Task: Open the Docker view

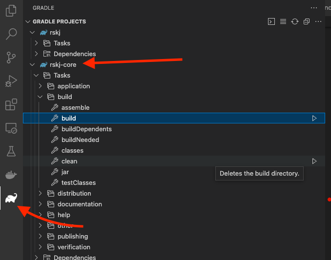Action: click(11, 175)
